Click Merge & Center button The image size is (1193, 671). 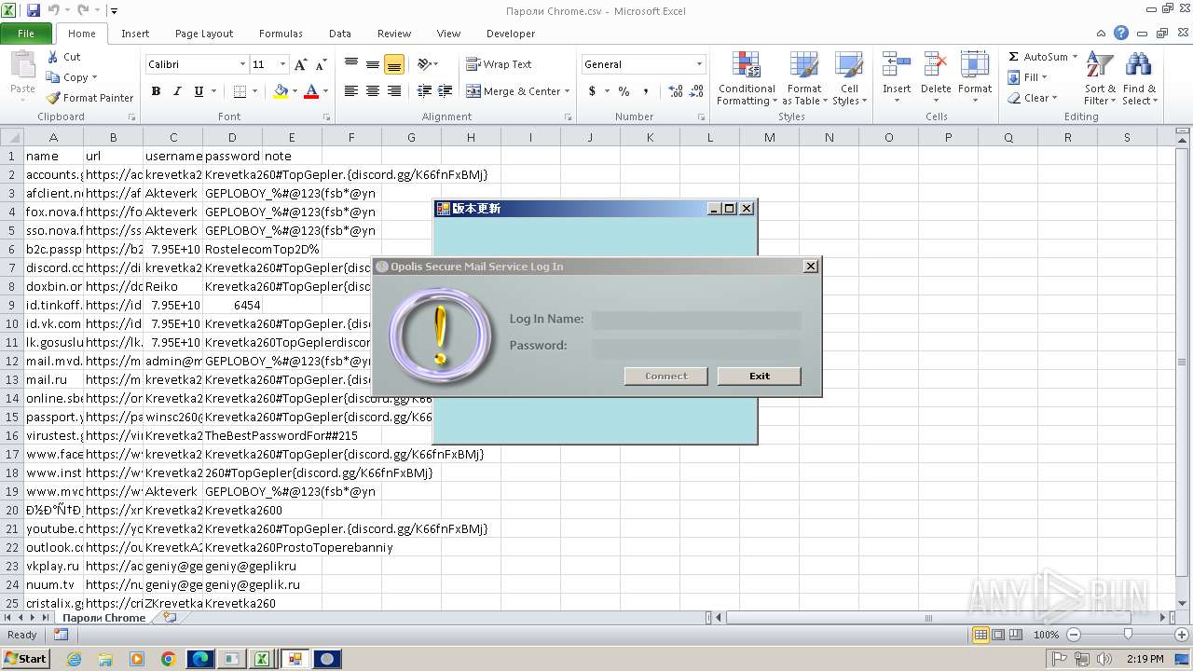(514, 91)
